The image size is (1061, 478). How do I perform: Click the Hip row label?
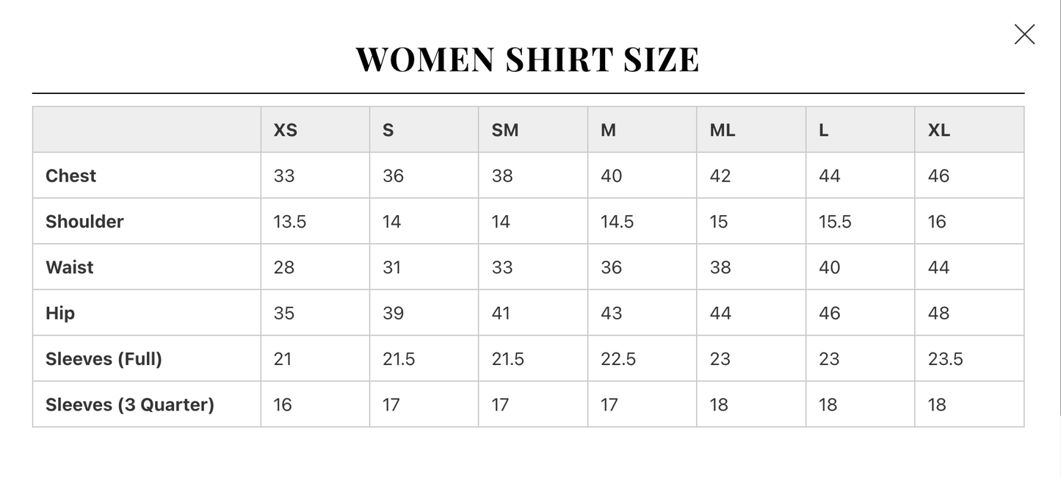click(x=60, y=314)
